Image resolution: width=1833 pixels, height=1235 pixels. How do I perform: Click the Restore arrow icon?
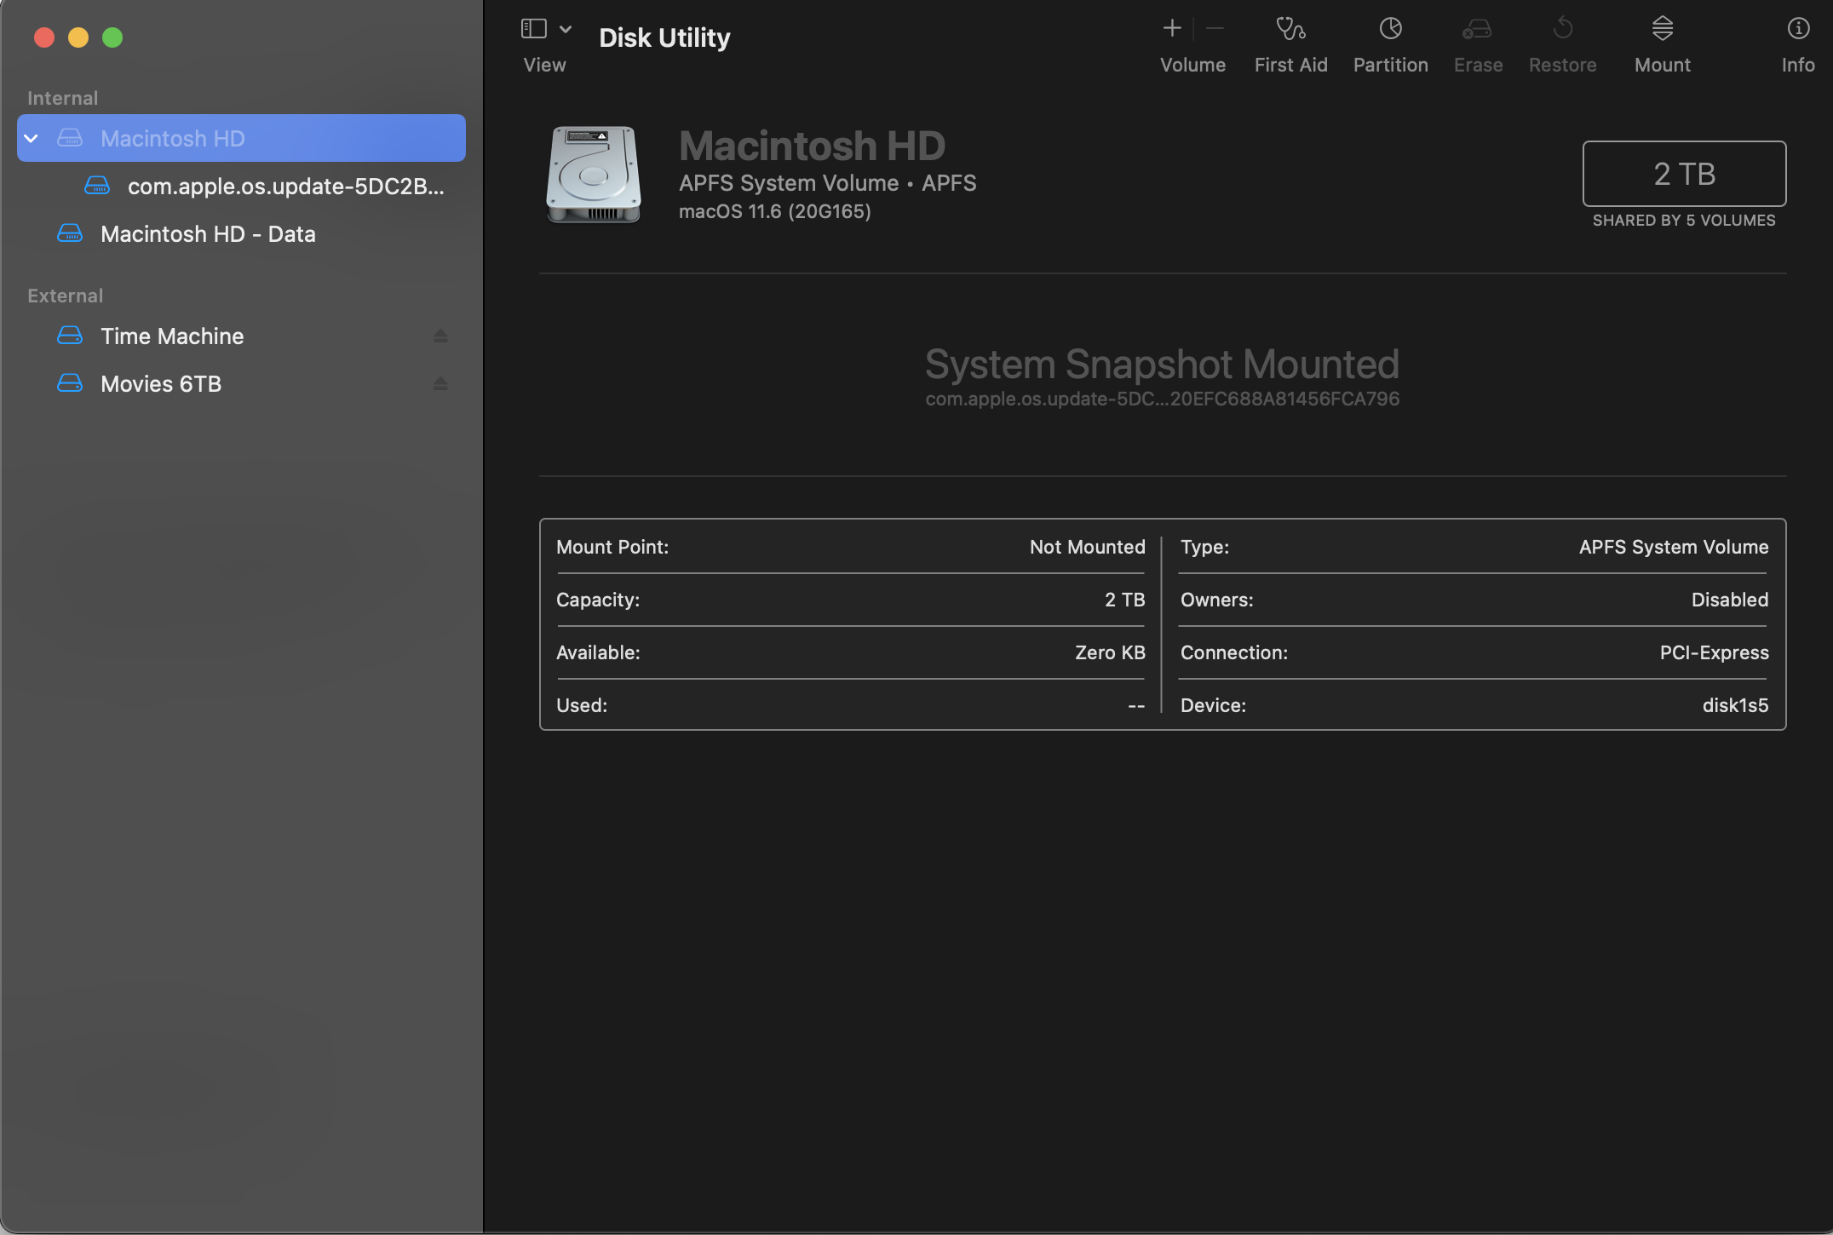(x=1562, y=30)
